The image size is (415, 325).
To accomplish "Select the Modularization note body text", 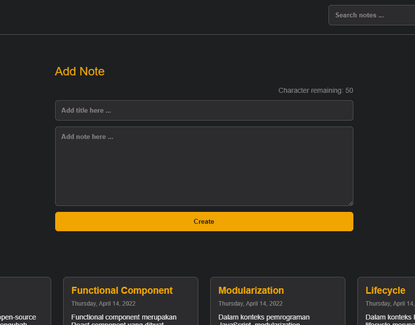I will click(264, 319).
